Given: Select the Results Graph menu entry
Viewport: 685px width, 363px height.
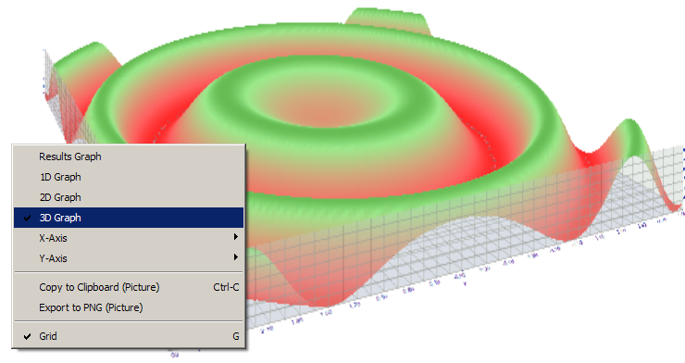Looking at the screenshot, I should pyautogui.click(x=129, y=156).
